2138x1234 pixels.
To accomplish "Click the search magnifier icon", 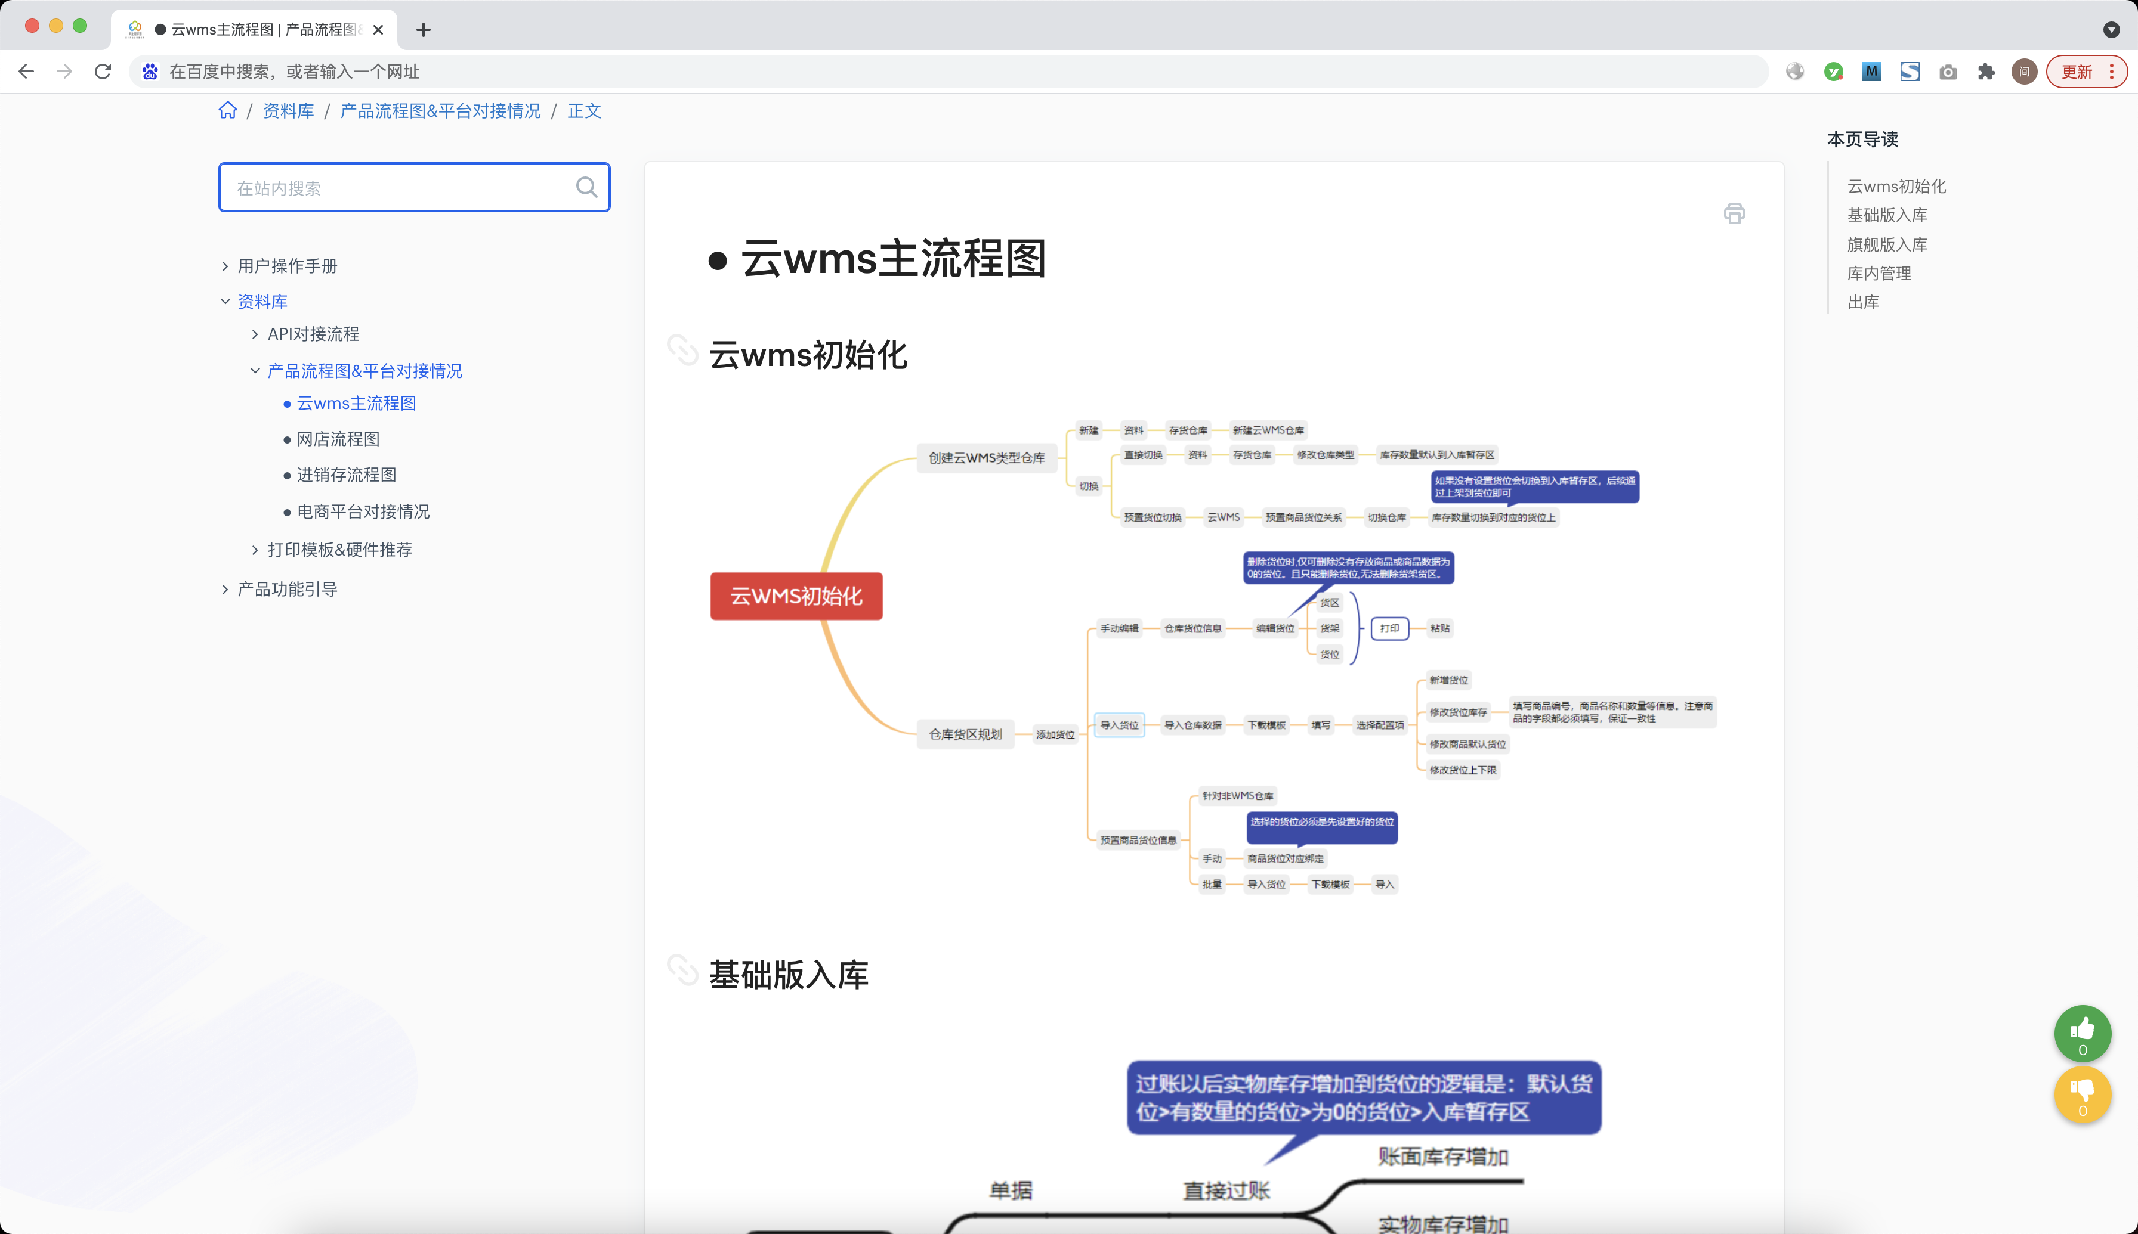I will click(x=587, y=187).
